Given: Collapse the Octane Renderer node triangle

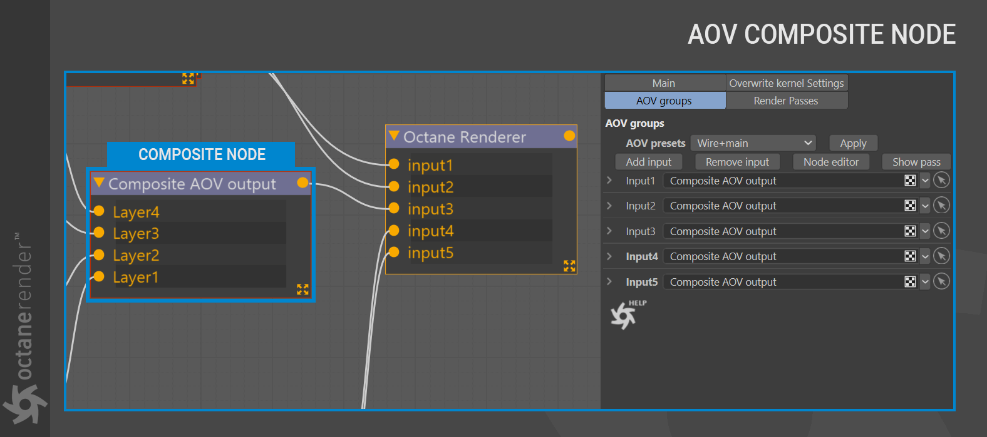Looking at the screenshot, I should 394,136.
